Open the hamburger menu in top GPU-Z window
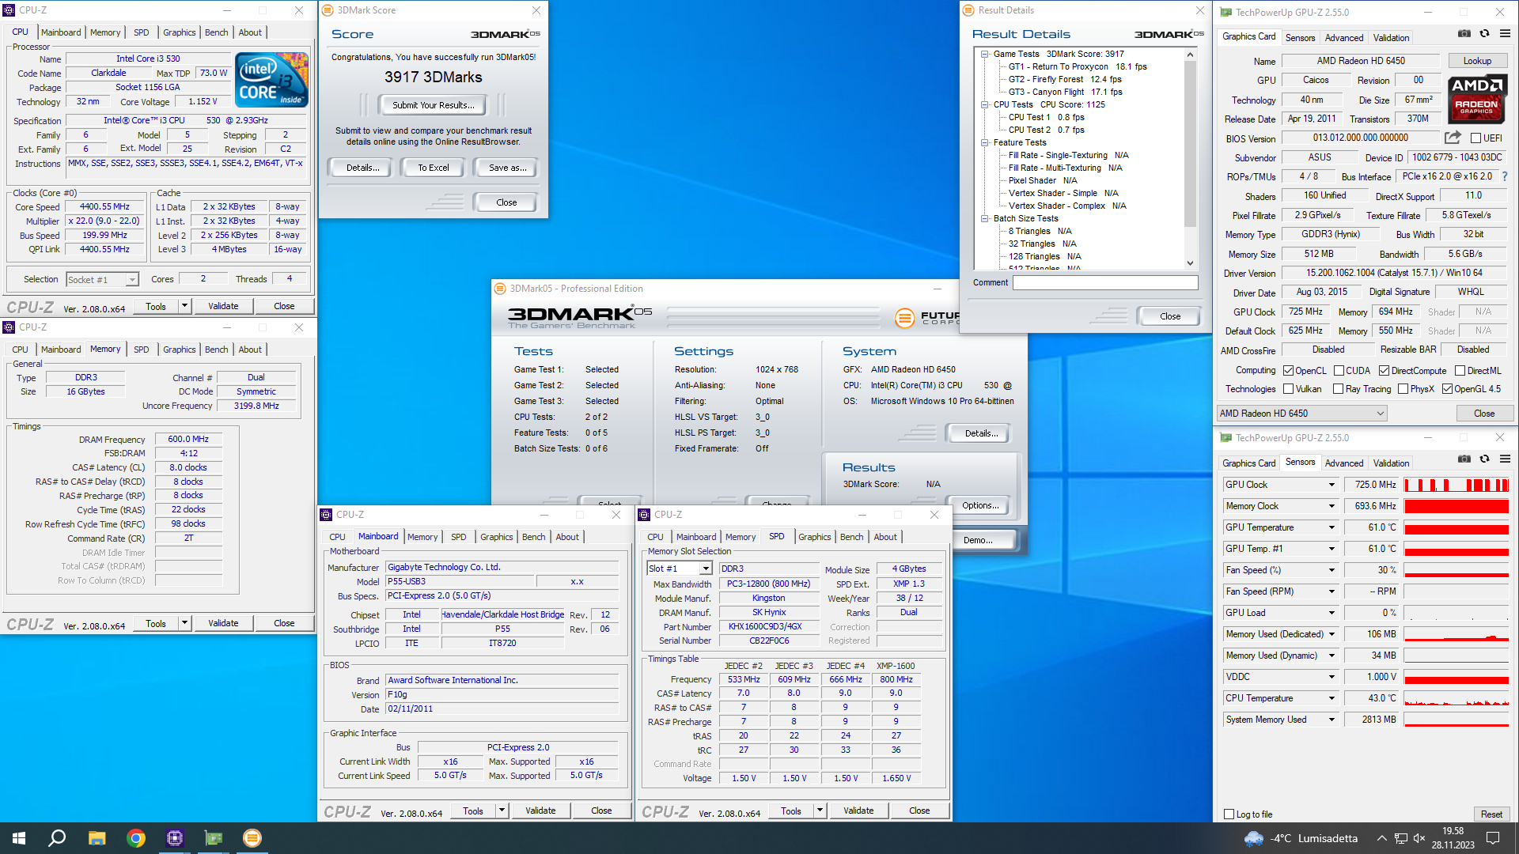This screenshot has width=1519, height=854. point(1505,34)
